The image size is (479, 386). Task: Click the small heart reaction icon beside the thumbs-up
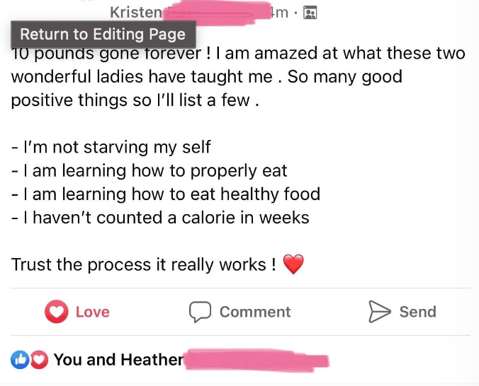[39, 360]
